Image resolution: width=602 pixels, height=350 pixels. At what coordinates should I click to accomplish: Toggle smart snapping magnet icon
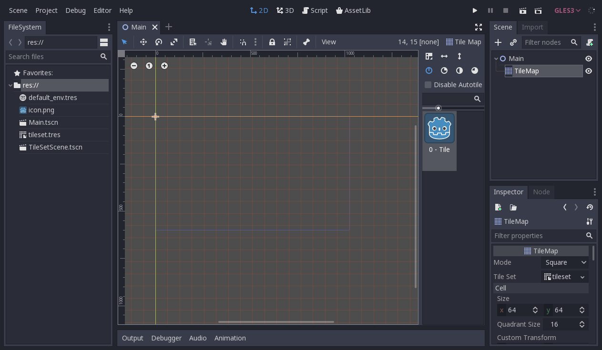click(243, 42)
